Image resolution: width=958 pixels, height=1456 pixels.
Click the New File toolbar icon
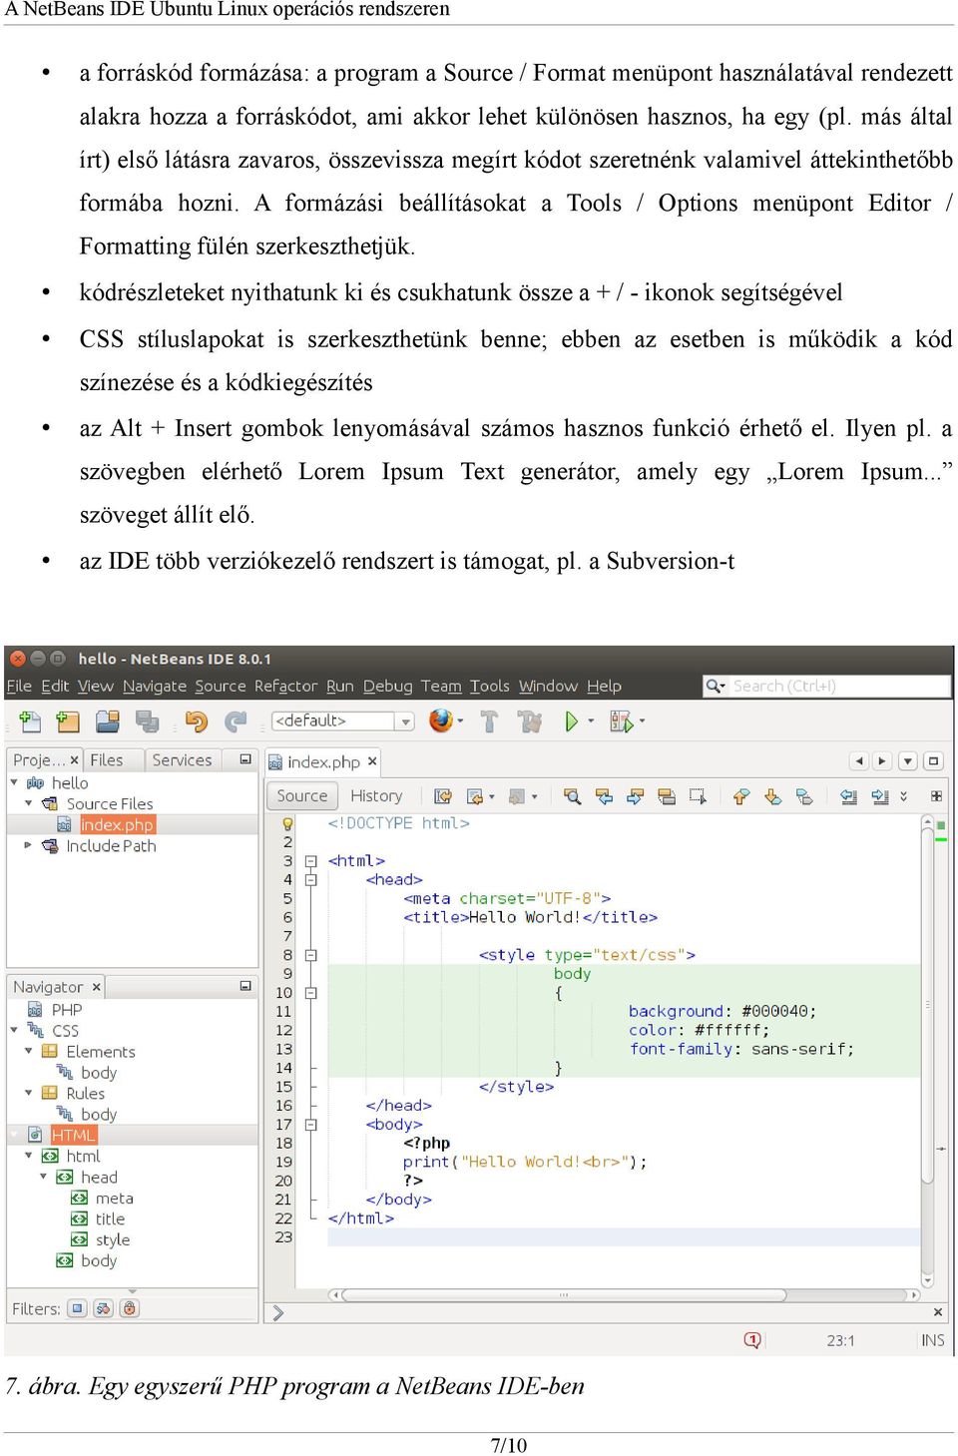click(30, 722)
